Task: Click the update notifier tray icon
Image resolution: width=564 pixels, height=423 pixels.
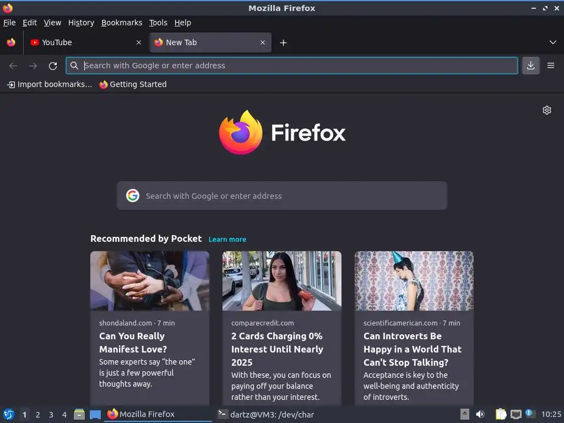Action: (530, 414)
